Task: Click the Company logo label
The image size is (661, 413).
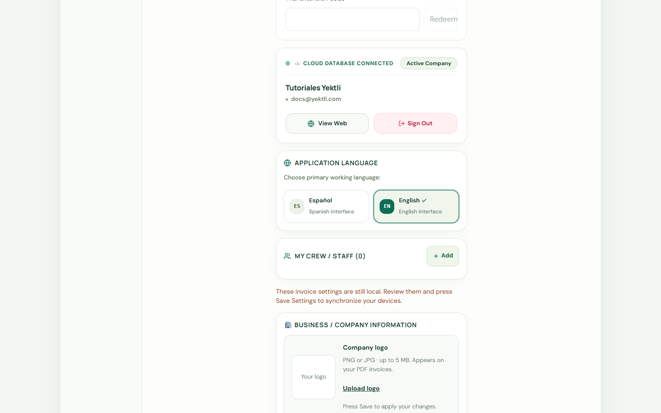Action: point(365,348)
